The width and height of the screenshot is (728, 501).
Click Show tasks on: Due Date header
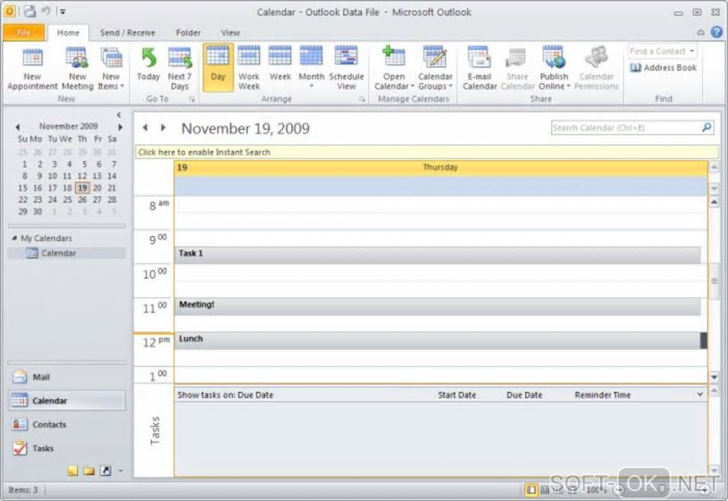[x=225, y=395]
